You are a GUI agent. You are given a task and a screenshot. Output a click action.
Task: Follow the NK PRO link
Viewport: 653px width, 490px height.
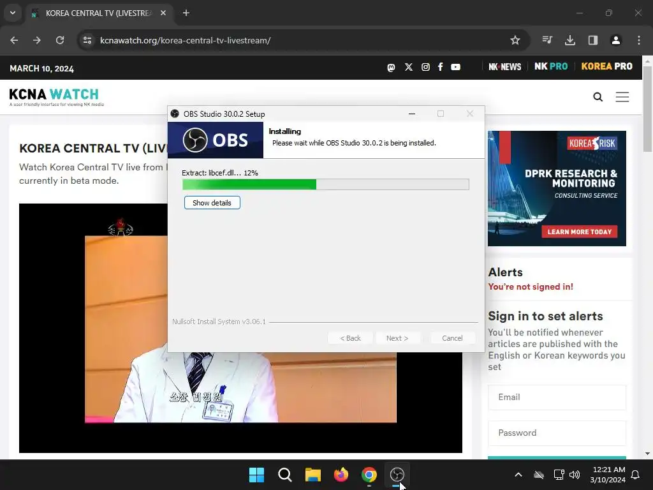tap(551, 66)
